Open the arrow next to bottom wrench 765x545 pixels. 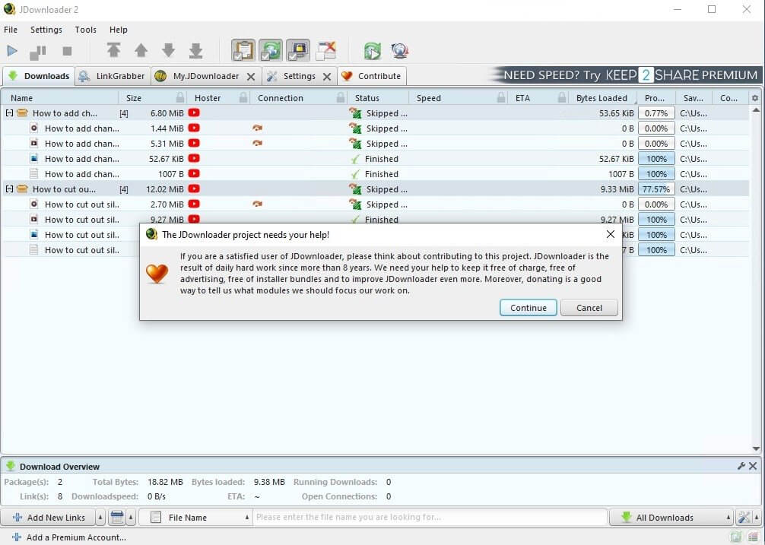point(757,518)
